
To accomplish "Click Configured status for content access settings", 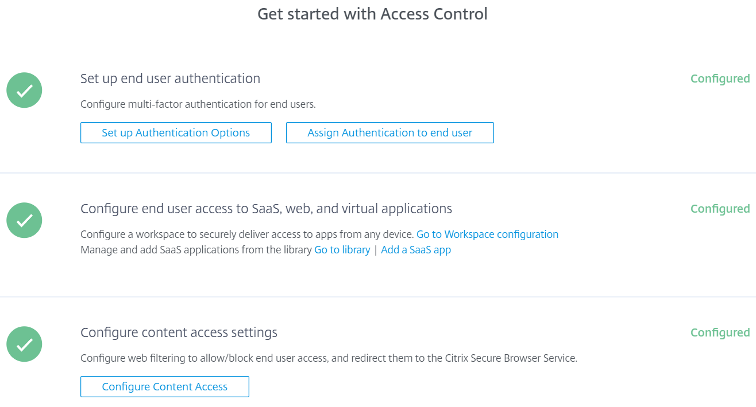I will pyautogui.click(x=720, y=332).
